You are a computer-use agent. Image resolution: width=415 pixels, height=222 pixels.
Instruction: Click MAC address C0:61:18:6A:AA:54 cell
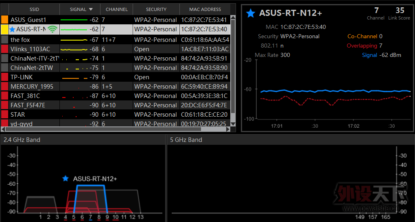pos(205,40)
